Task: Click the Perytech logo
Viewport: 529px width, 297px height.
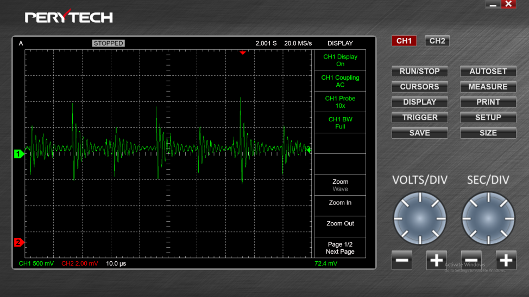Action: pos(69,16)
